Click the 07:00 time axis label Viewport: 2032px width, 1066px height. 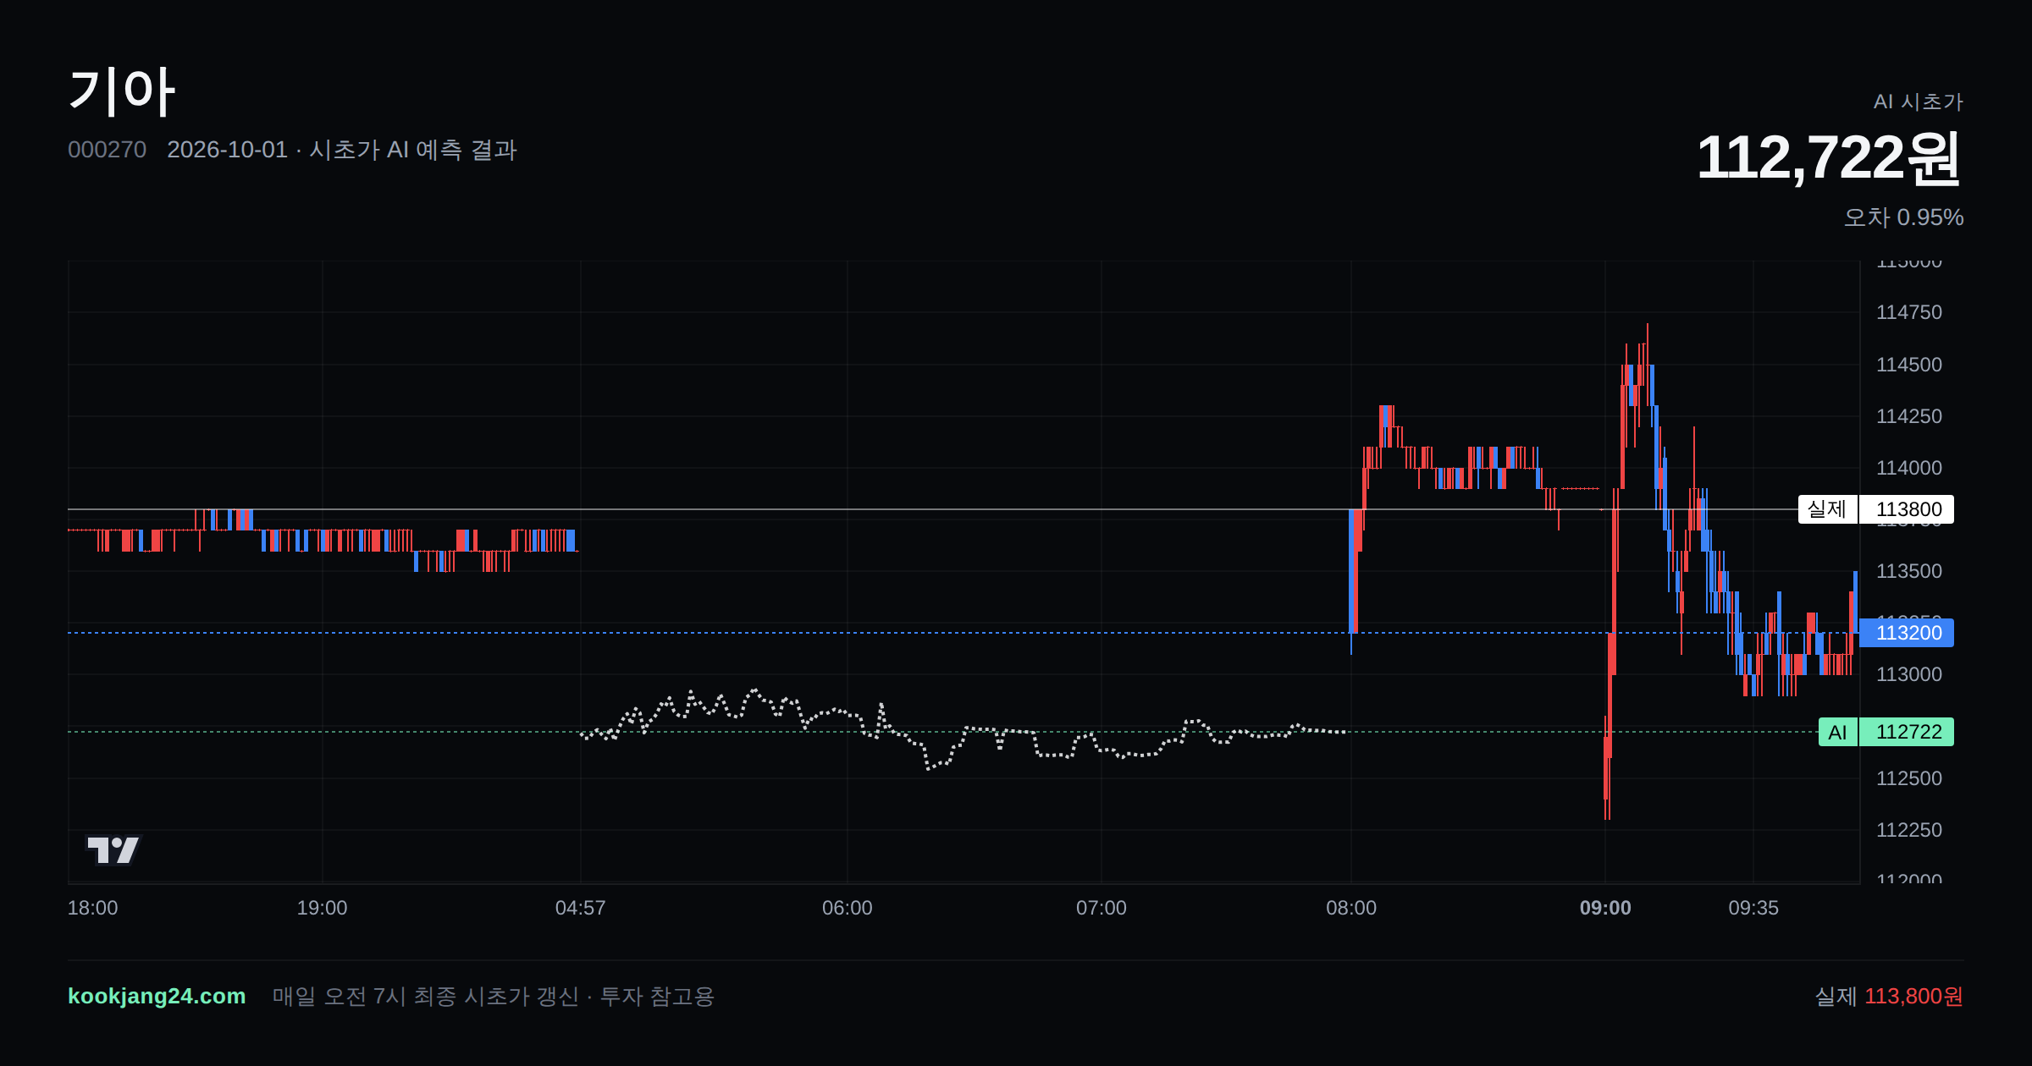click(1102, 908)
